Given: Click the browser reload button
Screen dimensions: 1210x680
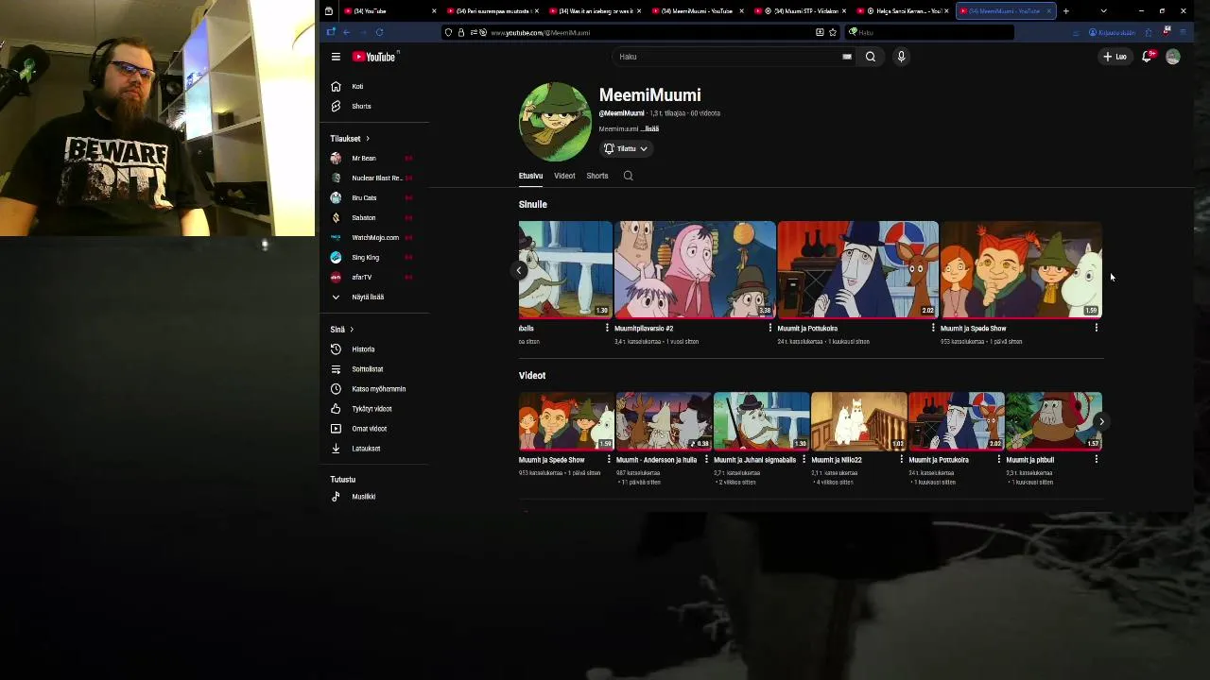Looking at the screenshot, I should [379, 32].
